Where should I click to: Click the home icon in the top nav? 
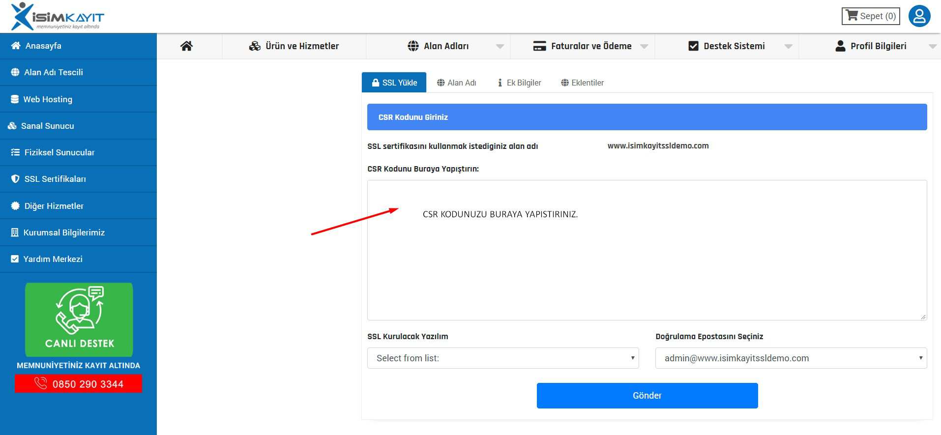[x=186, y=46]
